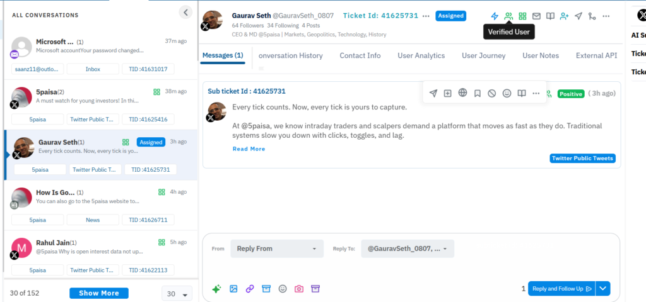Open the Reply From dropdown
This screenshot has width=646, height=302.
[276, 249]
